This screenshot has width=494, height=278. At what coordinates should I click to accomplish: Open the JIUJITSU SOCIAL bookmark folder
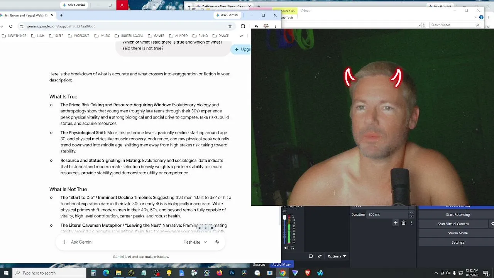click(x=129, y=36)
